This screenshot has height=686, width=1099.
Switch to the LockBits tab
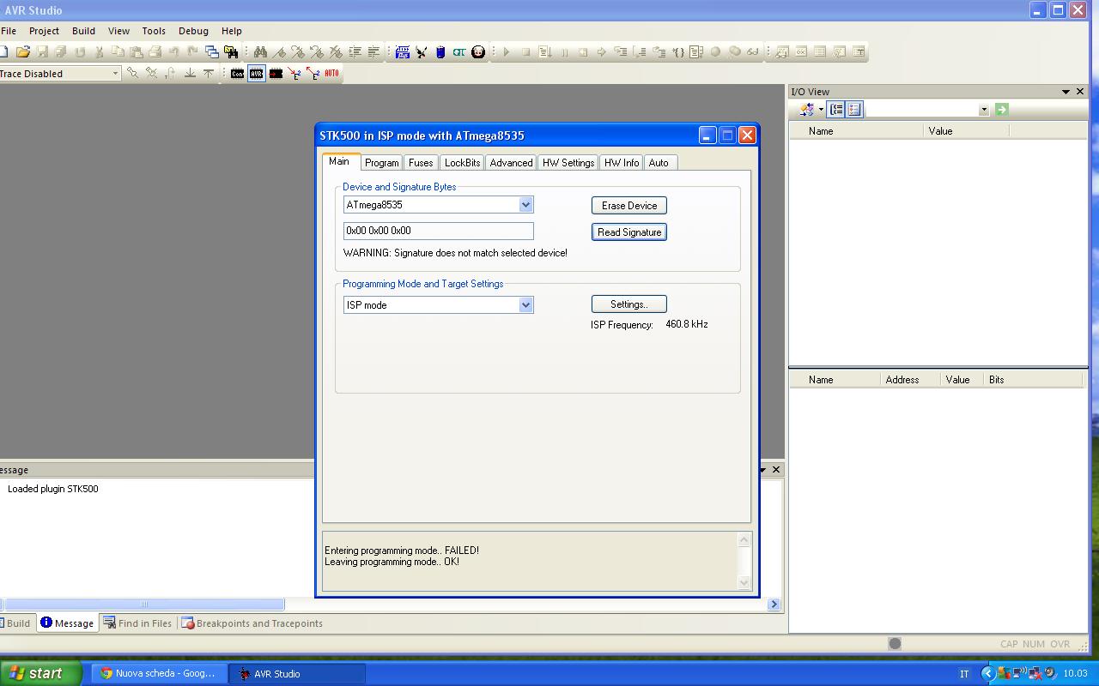(x=462, y=163)
